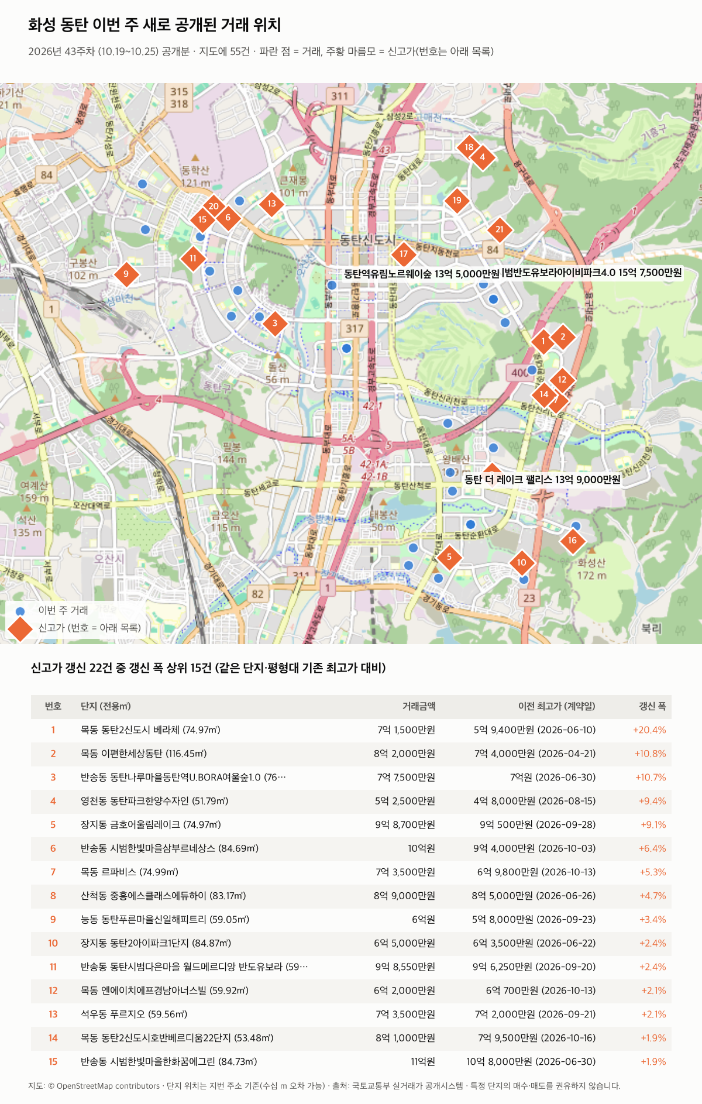The width and height of the screenshot is (702, 1104).
Task: Click 목동 이편한세상동탄 in the table
Action: point(144,754)
